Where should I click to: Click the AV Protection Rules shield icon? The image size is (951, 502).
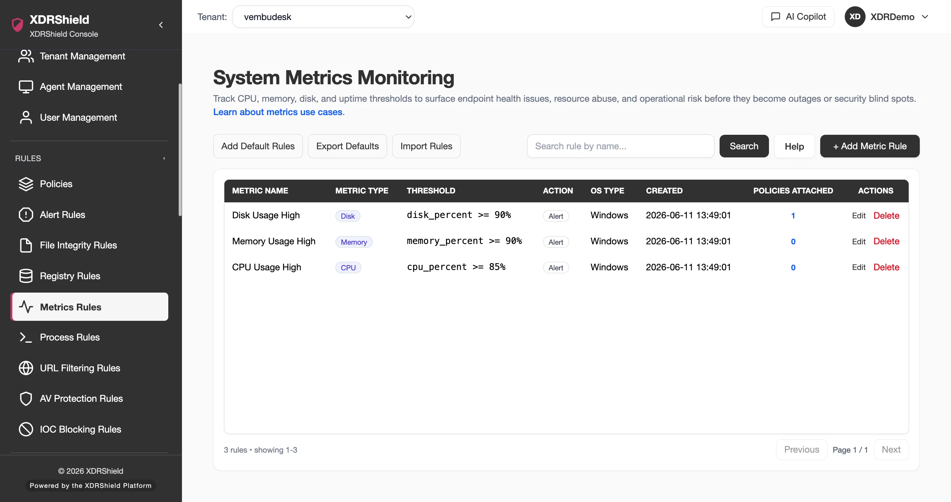26,398
